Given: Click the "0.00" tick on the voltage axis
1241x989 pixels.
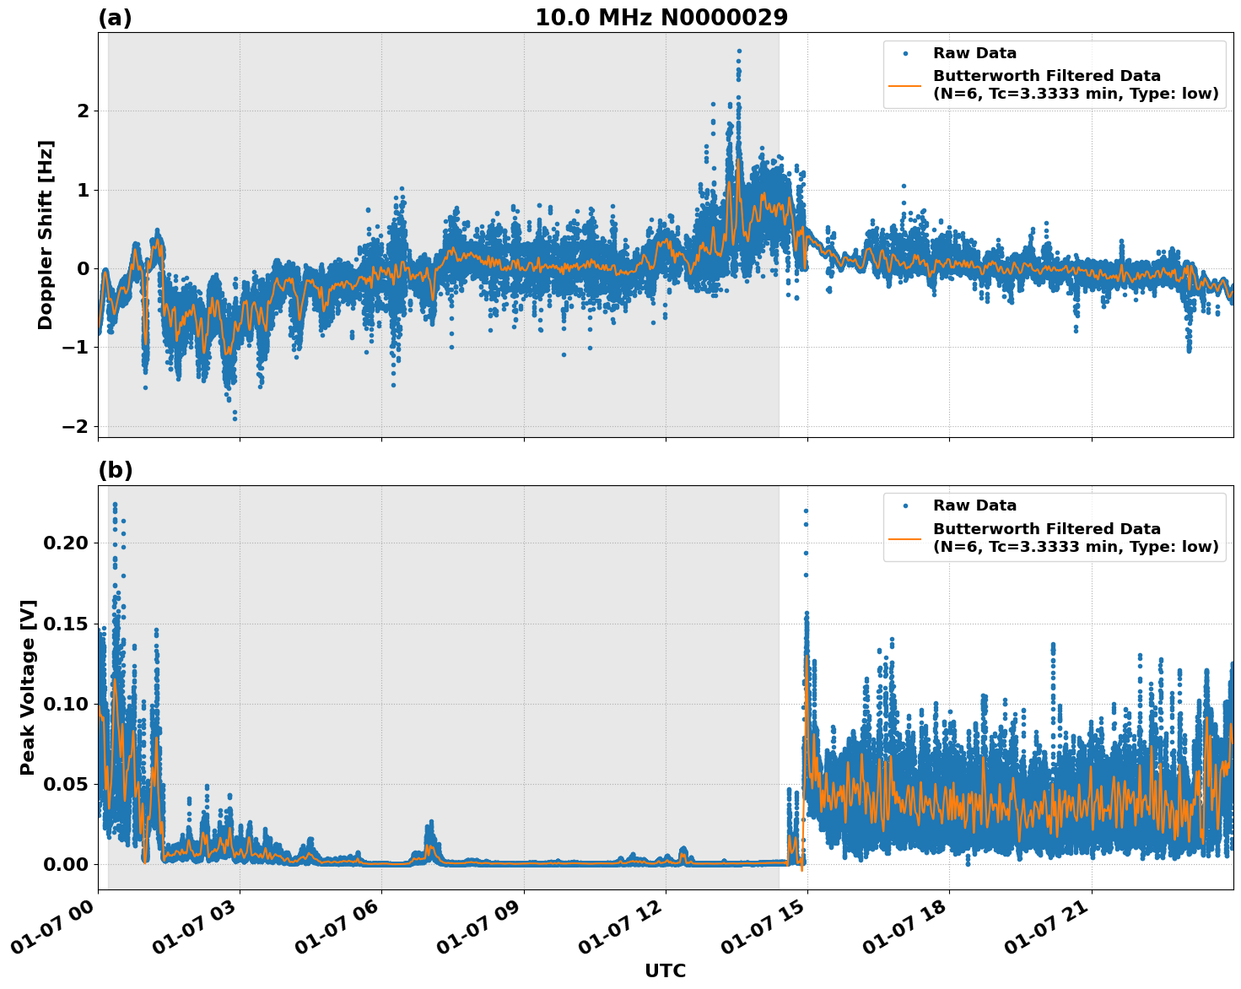Looking at the screenshot, I should (x=66, y=864).
